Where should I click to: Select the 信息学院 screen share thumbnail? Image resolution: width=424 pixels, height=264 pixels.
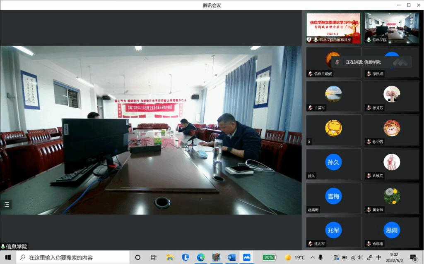click(333, 28)
